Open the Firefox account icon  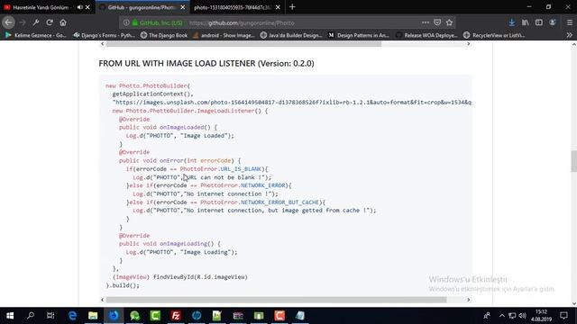coord(553,22)
